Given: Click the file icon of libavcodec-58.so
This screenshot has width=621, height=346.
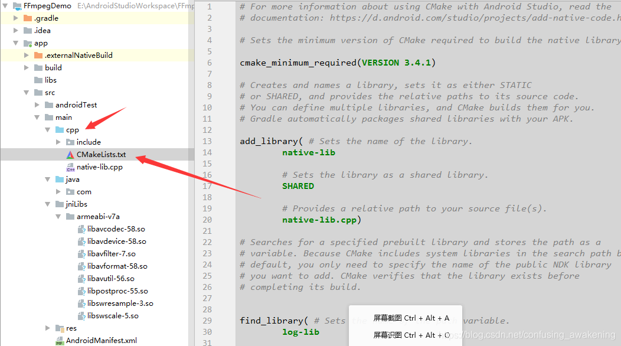Looking at the screenshot, I should coord(81,229).
